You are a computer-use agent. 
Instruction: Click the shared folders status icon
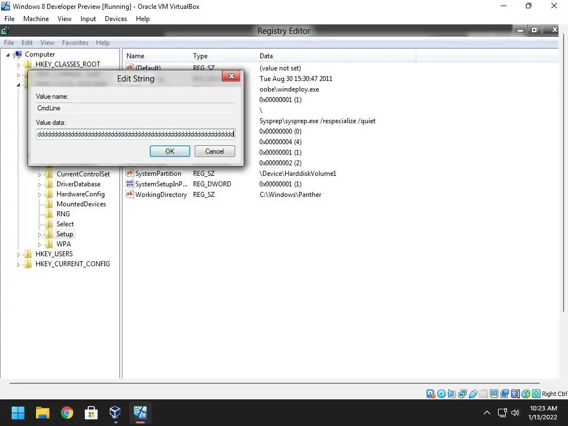point(483,394)
